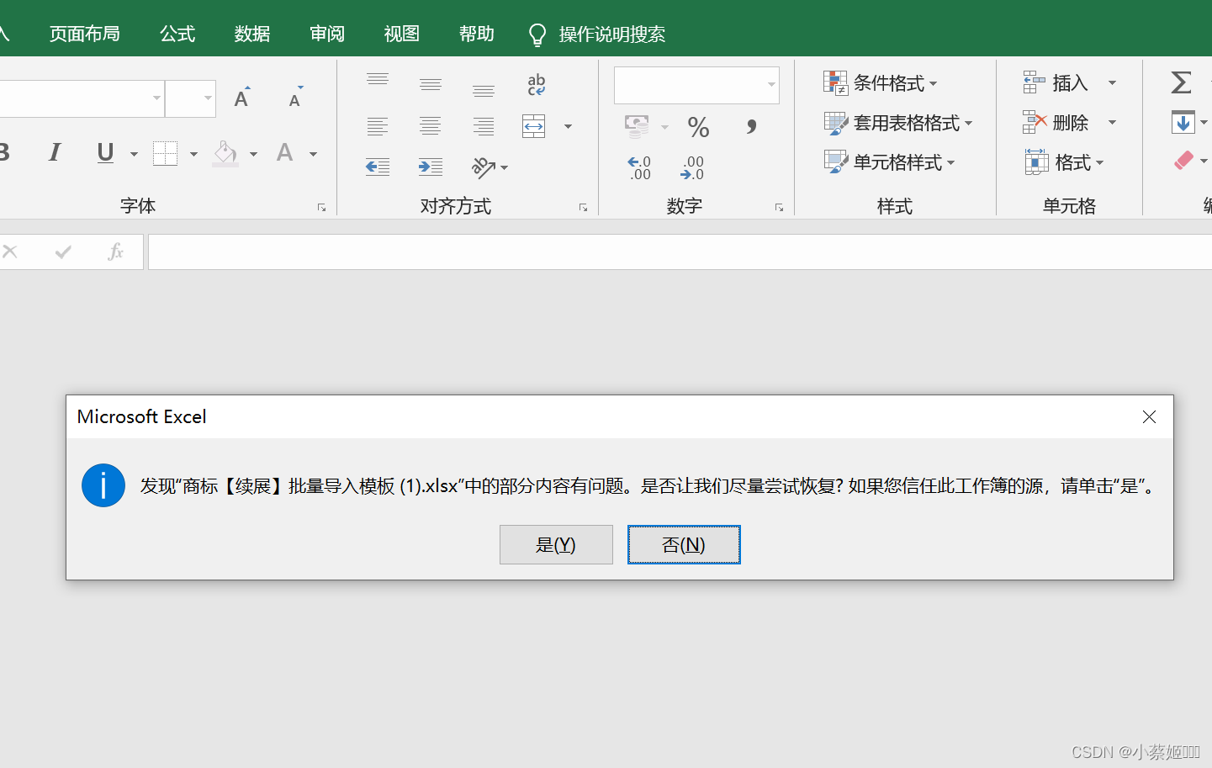The image size is (1212, 768).
Task: Expand the borders dropdown arrow
Action: (x=193, y=154)
